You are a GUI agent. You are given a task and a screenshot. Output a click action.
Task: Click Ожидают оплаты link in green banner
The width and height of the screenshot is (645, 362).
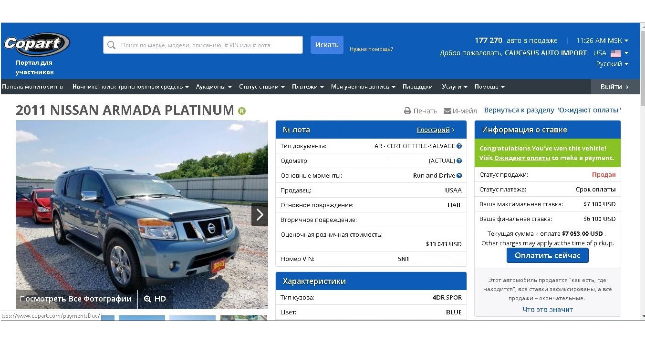tap(522, 158)
